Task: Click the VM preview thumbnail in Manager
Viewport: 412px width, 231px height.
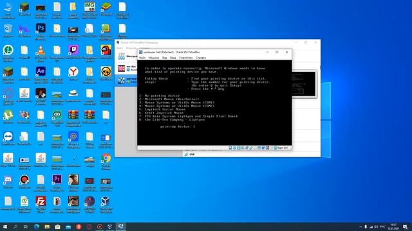Action: click(303, 84)
